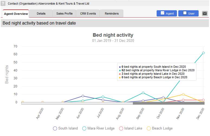Viewport: 210px width, 136px height.
Task: Toggle Beach Lodge legend circle icon
Action: (149, 128)
